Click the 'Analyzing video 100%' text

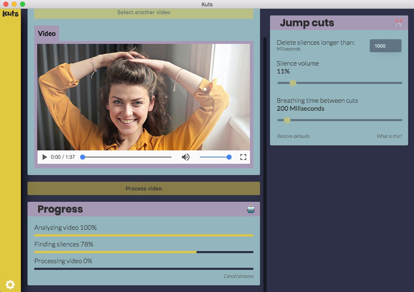pos(65,228)
